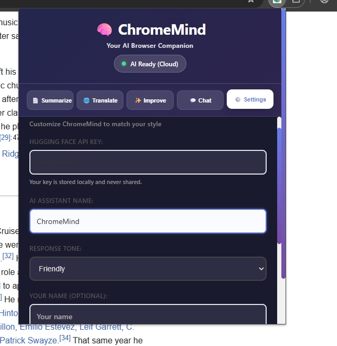Click the gear icon on Settings tab
The image size is (337, 346).
pyautogui.click(x=238, y=99)
